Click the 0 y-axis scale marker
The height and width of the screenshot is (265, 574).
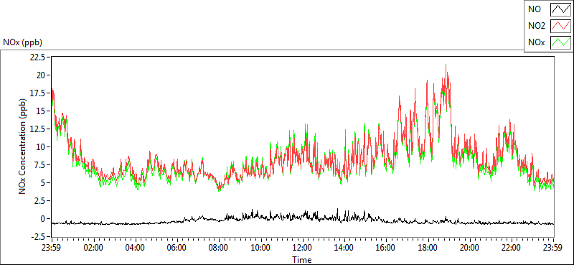42,219
